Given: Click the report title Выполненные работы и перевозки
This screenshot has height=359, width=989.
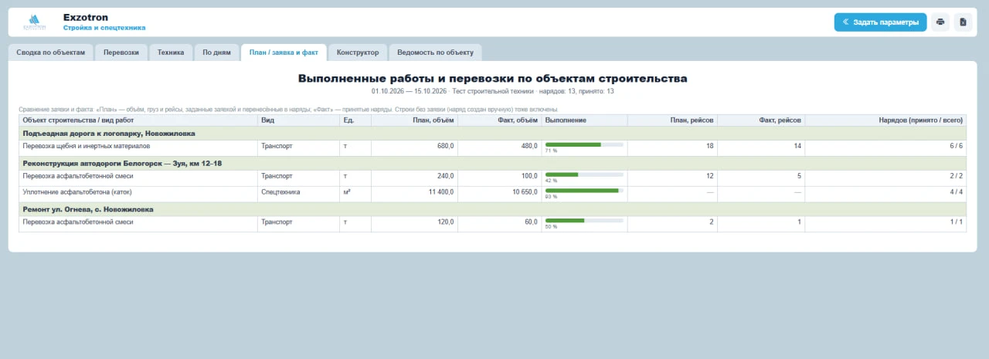Looking at the screenshot, I should (x=492, y=79).
